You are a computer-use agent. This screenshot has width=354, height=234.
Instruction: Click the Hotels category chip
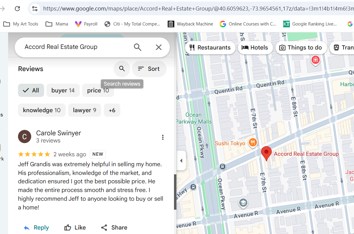tap(255, 48)
